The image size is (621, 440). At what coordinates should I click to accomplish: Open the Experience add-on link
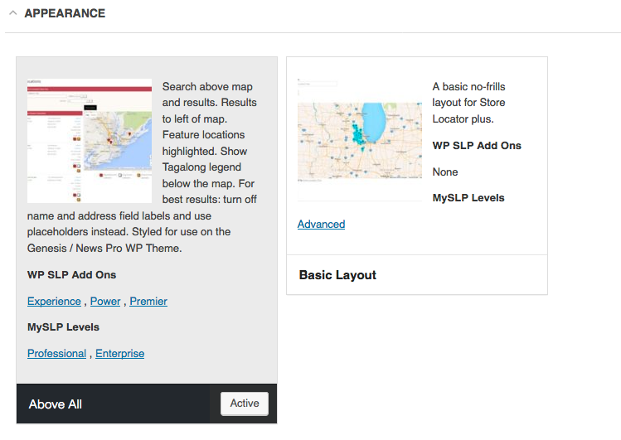[54, 301]
